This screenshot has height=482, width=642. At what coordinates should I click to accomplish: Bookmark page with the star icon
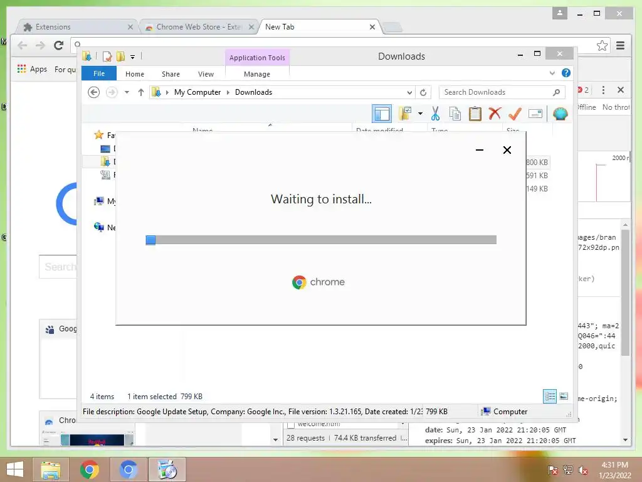point(602,45)
